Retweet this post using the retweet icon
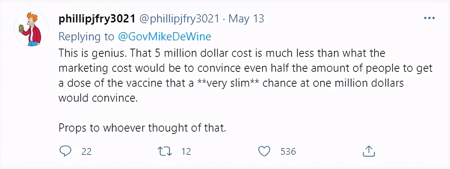The height and width of the screenshot is (169, 450). pyautogui.click(x=163, y=151)
